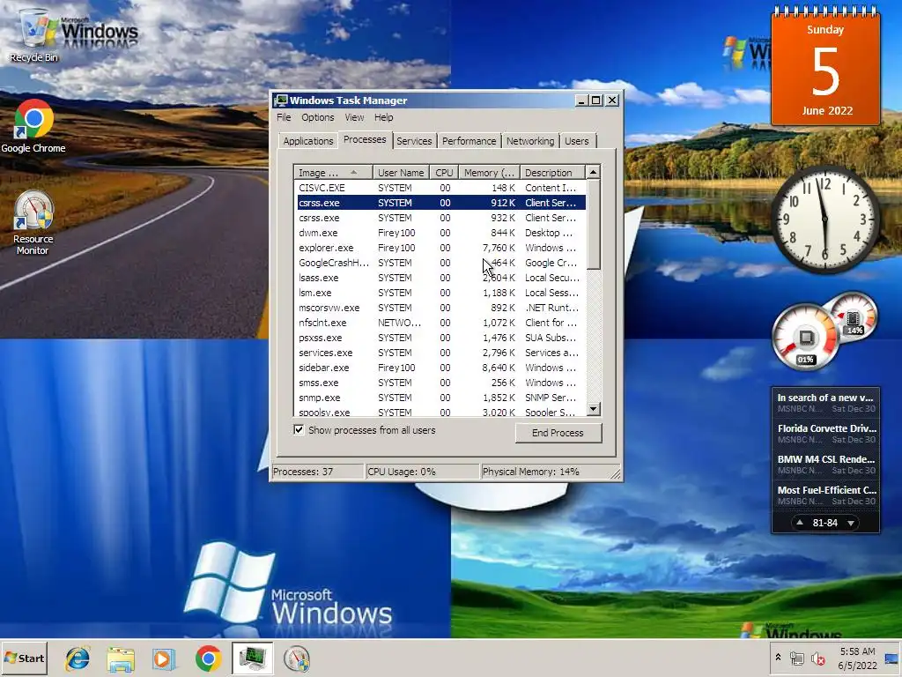Switch to the Services tab
The height and width of the screenshot is (677, 902).
[x=414, y=141]
